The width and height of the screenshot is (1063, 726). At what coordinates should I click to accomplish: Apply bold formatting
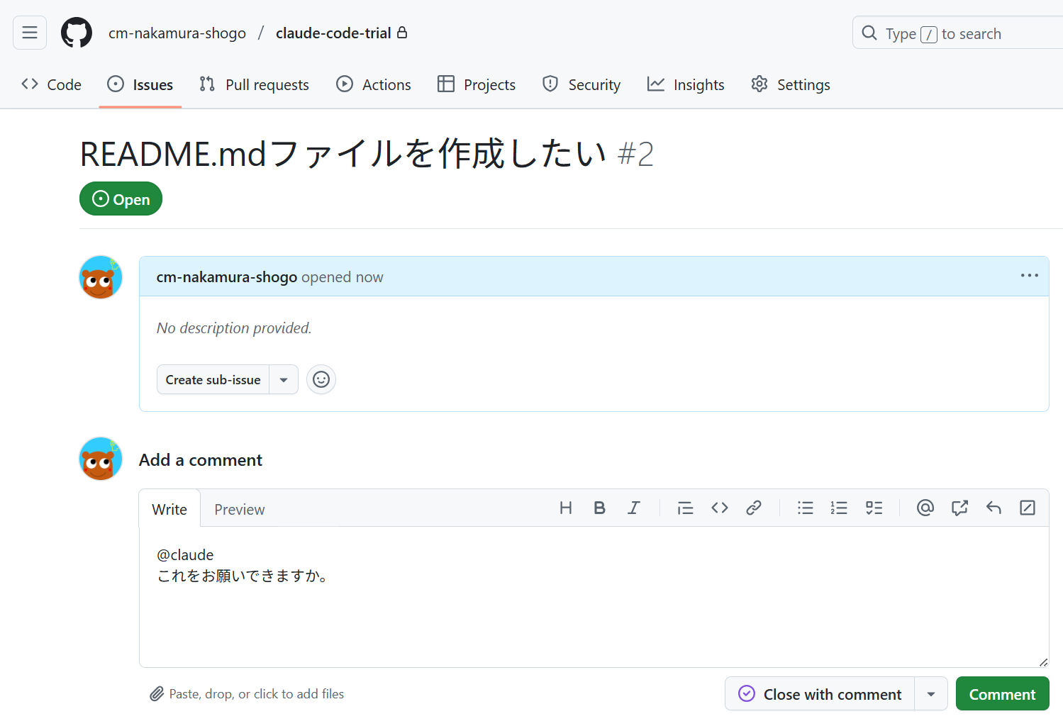[599, 508]
